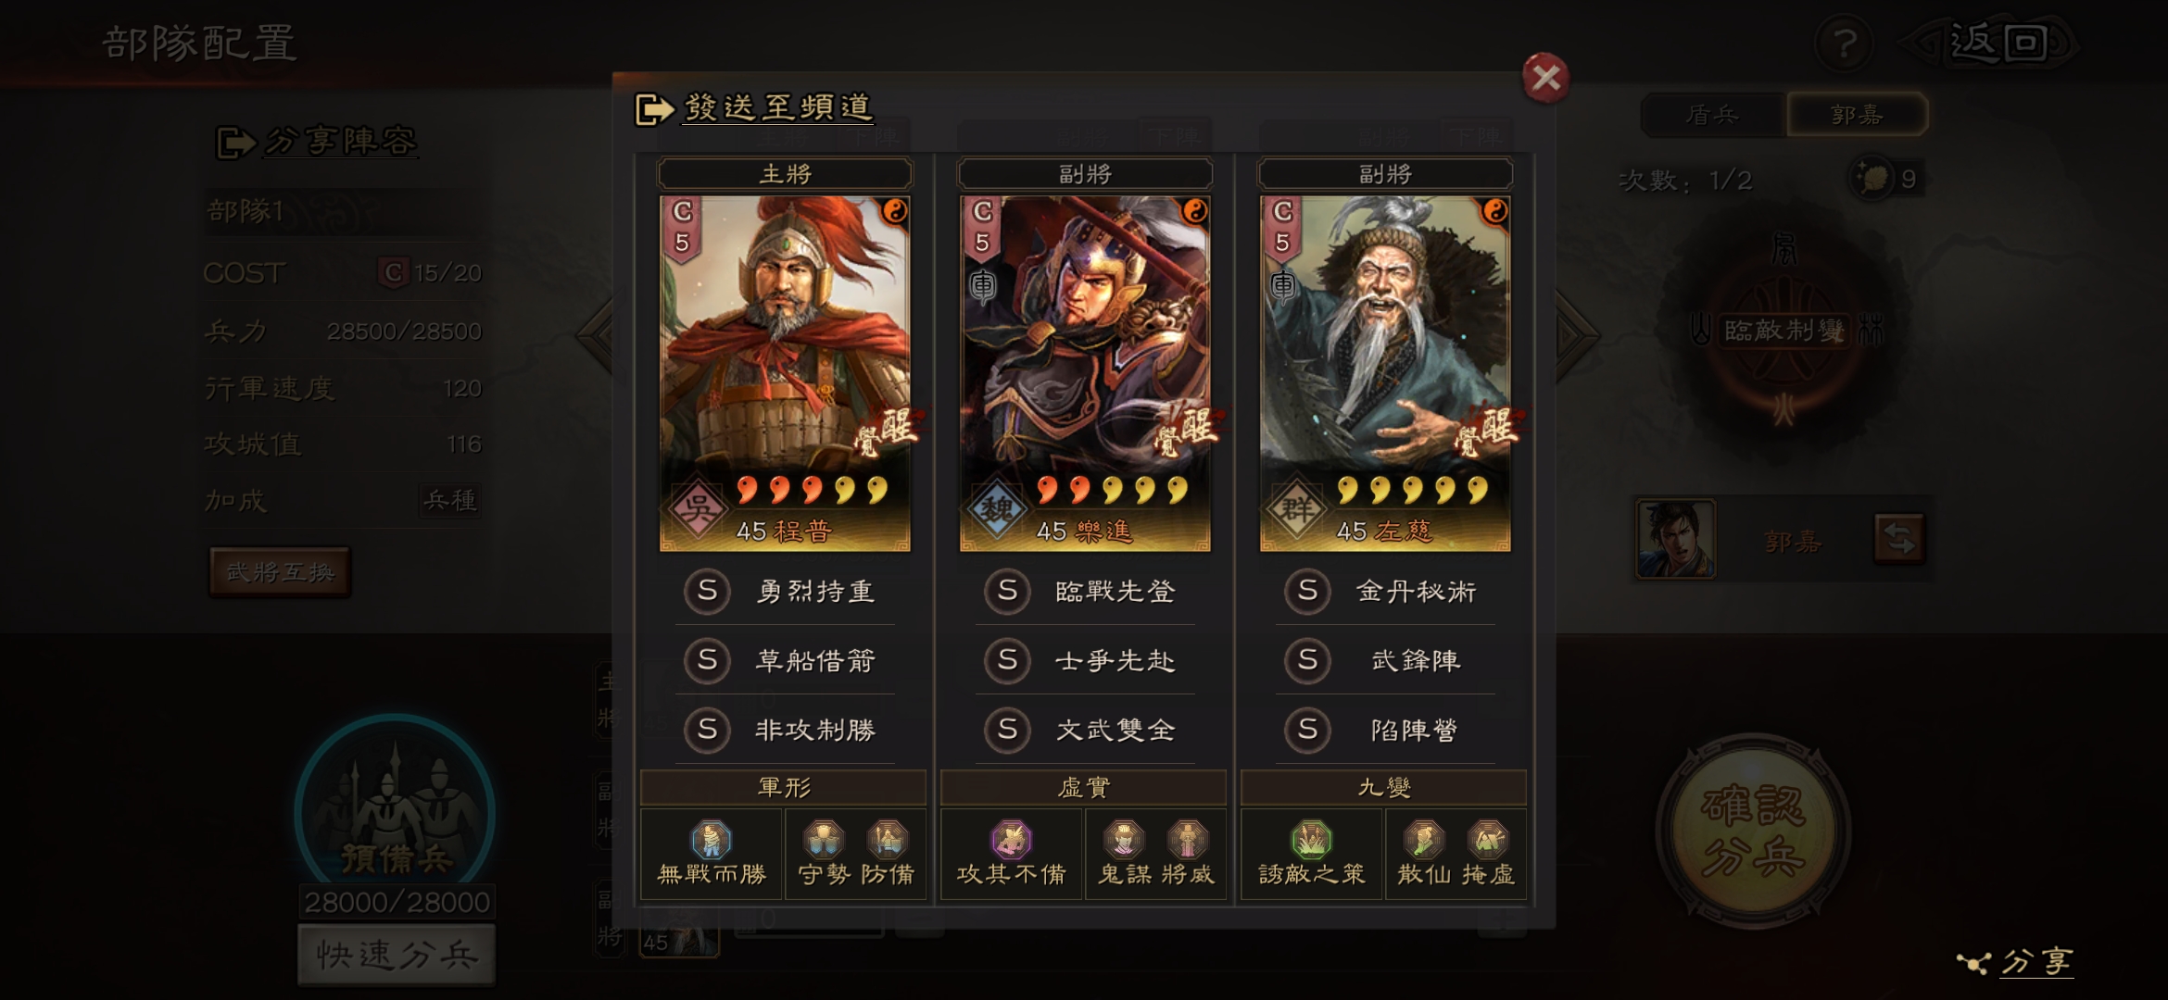Switch to the 郭嘉 tab
The height and width of the screenshot is (1000, 2168).
tap(1857, 115)
